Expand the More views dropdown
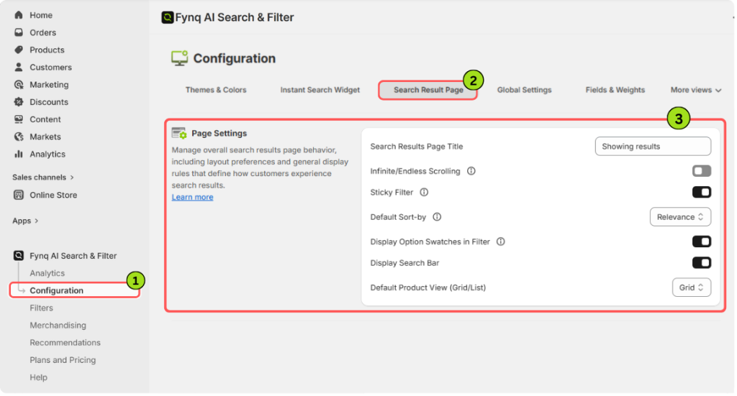Screen dimensions: 737x396 [x=696, y=90]
